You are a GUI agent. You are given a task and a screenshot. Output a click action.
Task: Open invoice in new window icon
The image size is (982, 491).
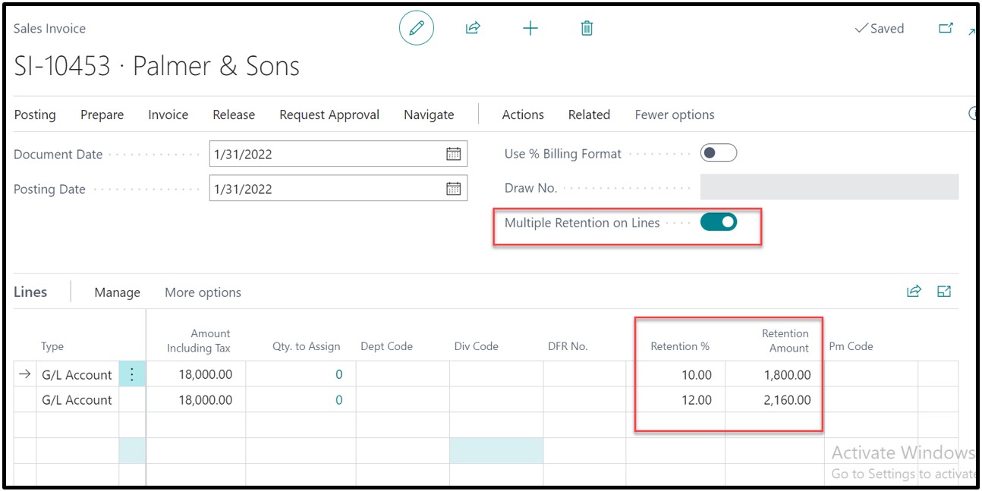946,29
